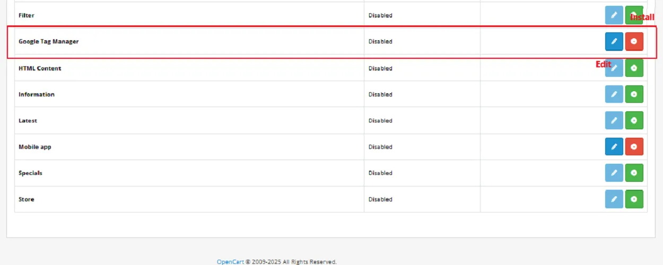
Task: Click the Store row's Disabled status
Action: pyautogui.click(x=380, y=199)
